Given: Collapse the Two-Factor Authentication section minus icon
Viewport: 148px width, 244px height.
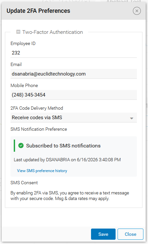Looking at the screenshot, I should 18,32.
